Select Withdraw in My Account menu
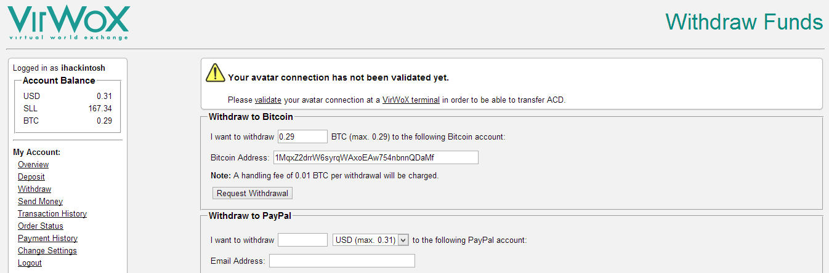Image resolution: width=829 pixels, height=273 pixels. 34,189
